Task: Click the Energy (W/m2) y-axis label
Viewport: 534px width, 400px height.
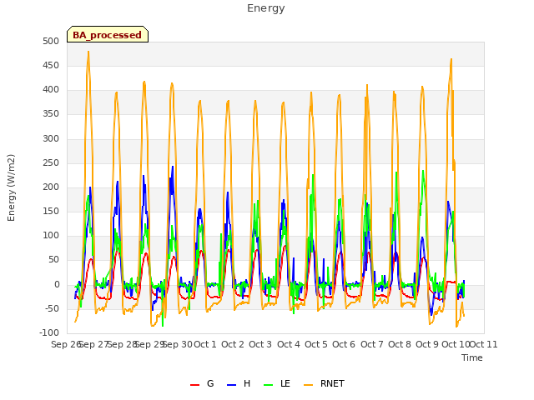Action: pos(11,187)
